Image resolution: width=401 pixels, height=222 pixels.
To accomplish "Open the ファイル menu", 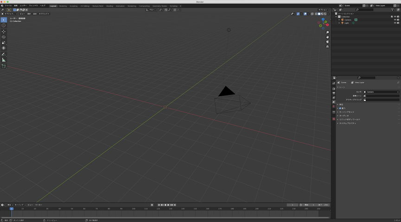I will [8, 6].
